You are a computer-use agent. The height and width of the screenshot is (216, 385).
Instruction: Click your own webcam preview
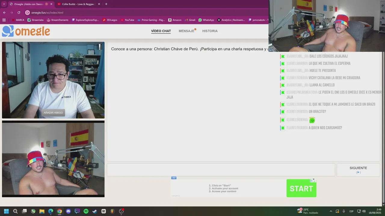(x=53, y=159)
